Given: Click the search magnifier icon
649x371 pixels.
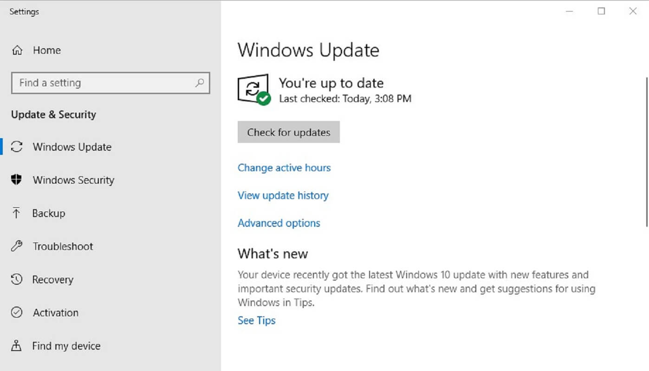Looking at the screenshot, I should (200, 83).
